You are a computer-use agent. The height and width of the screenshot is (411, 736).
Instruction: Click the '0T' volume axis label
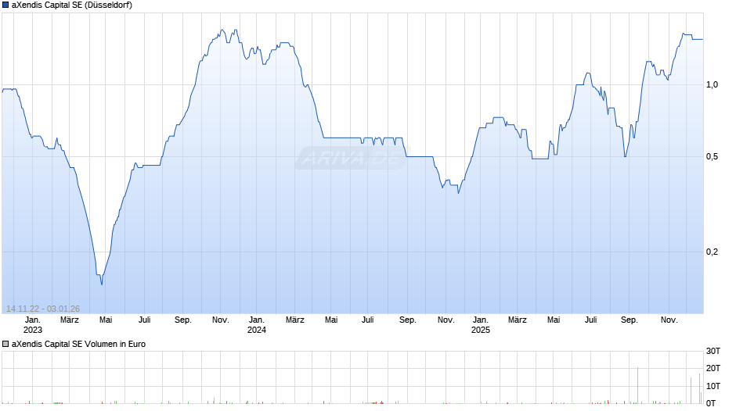pos(711,403)
